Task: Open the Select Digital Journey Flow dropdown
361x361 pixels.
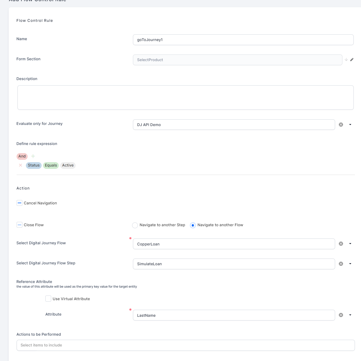Action: (350, 244)
